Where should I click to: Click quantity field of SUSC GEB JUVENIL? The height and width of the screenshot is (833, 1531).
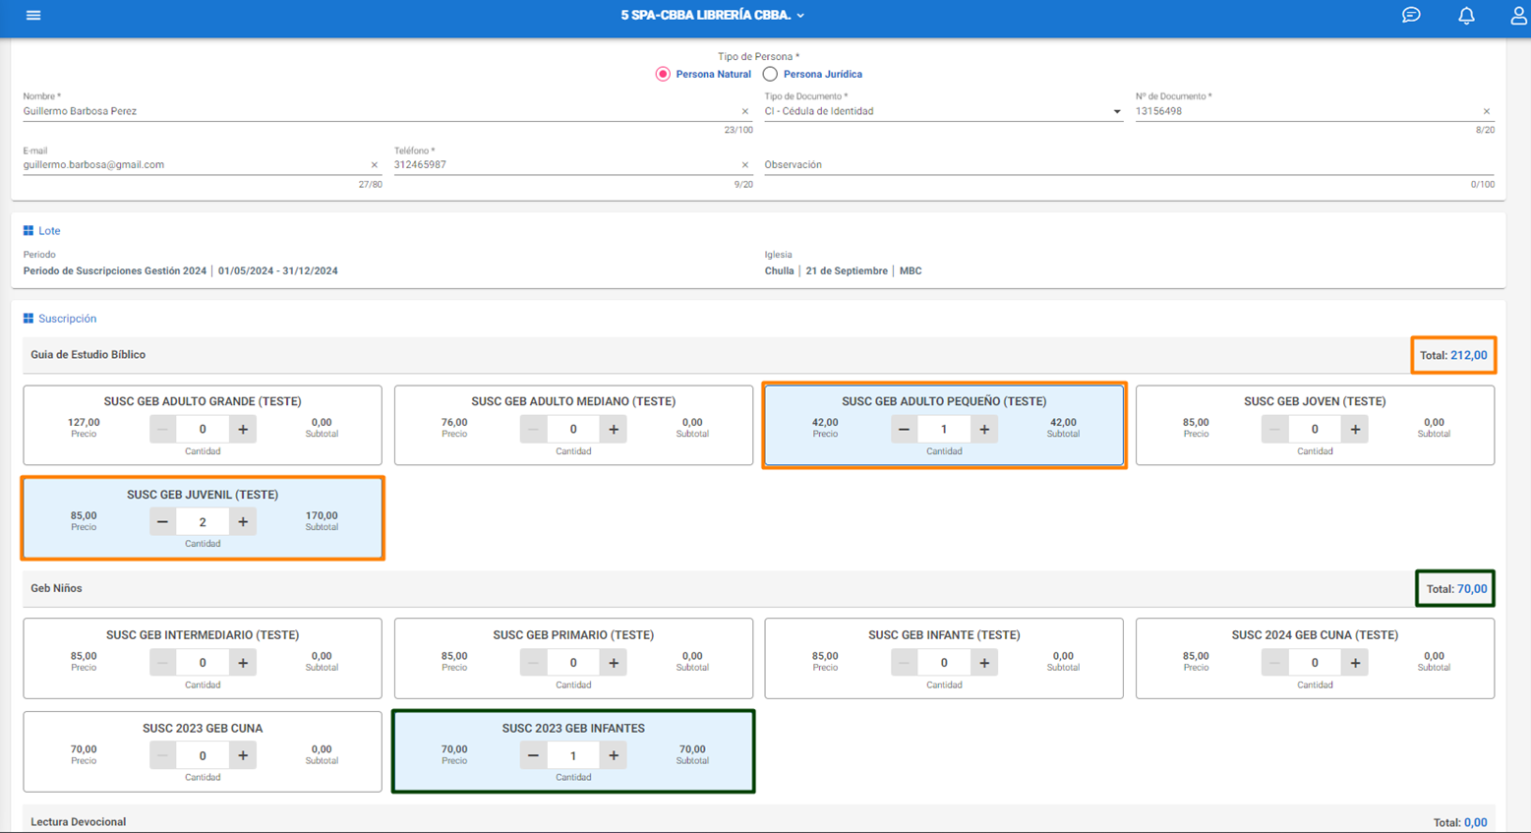203,522
